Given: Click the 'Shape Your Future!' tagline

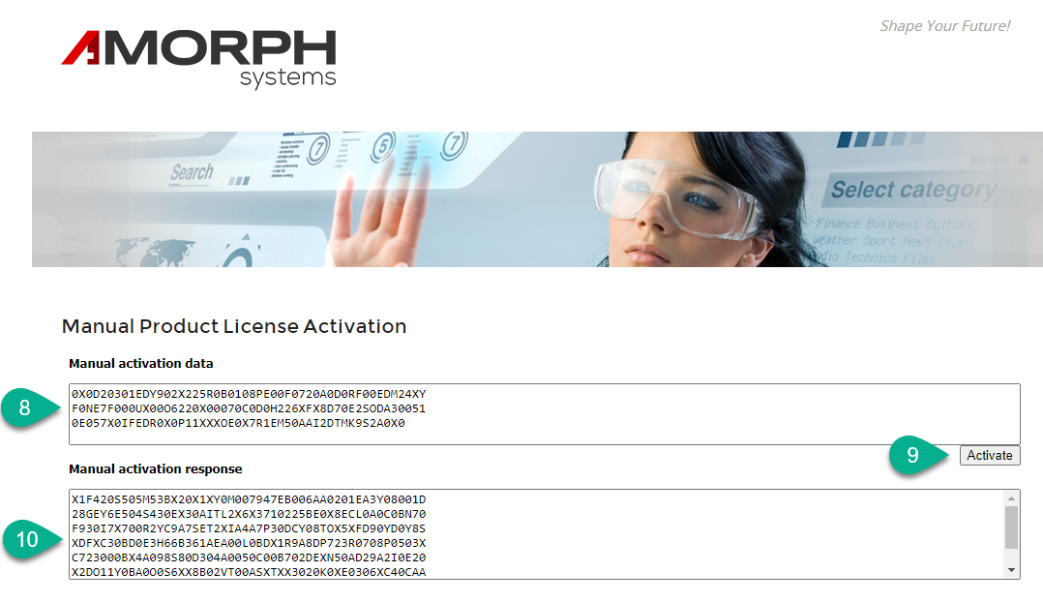Looking at the screenshot, I should (x=944, y=26).
